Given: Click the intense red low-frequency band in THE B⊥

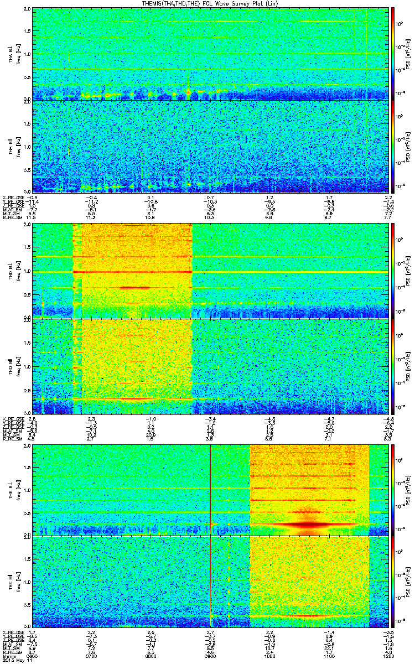Looking at the screenshot, I should pyautogui.click(x=307, y=523).
